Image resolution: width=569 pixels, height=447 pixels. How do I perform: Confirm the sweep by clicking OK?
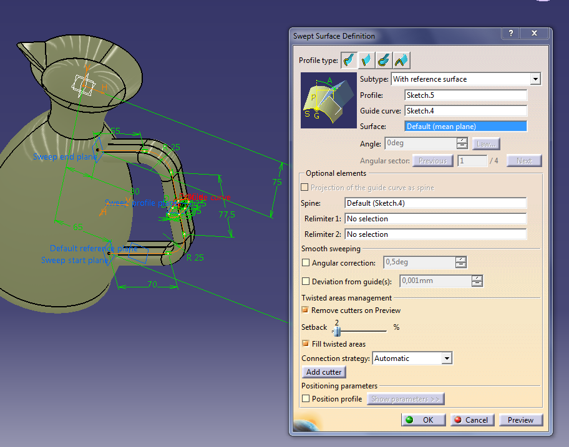pyautogui.click(x=423, y=420)
